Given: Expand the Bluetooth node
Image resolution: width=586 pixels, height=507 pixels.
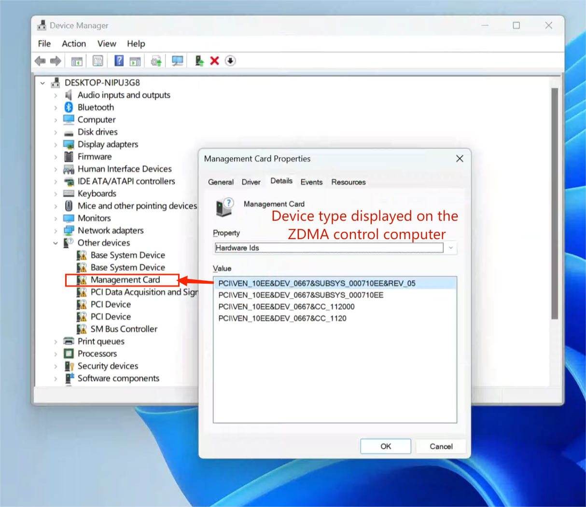Looking at the screenshot, I should (56, 108).
